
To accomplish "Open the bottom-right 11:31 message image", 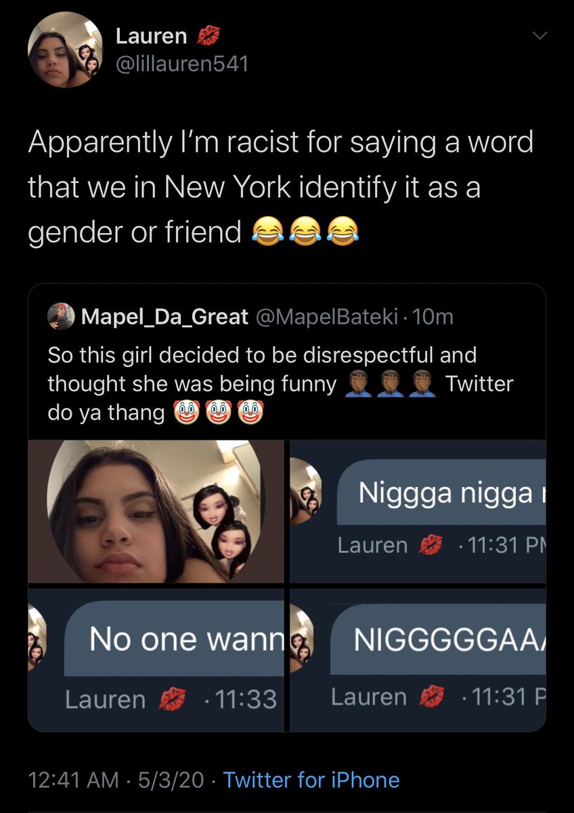I will click(418, 660).
